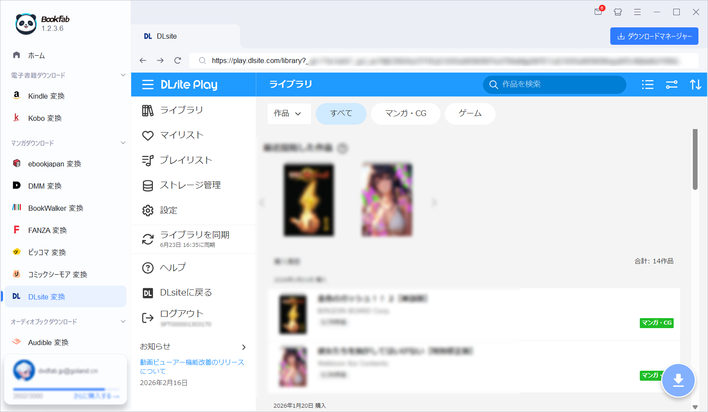Click the help icon beside the blurred heading
708x412 pixels.
pyautogui.click(x=343, y=148)
